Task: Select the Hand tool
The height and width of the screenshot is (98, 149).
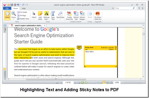Action: click(7, 15)
